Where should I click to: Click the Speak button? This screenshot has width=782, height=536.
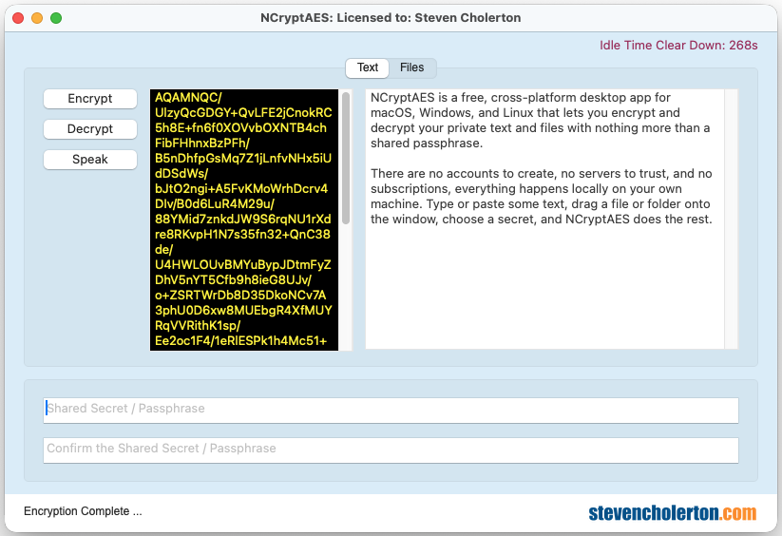[90, 160]
